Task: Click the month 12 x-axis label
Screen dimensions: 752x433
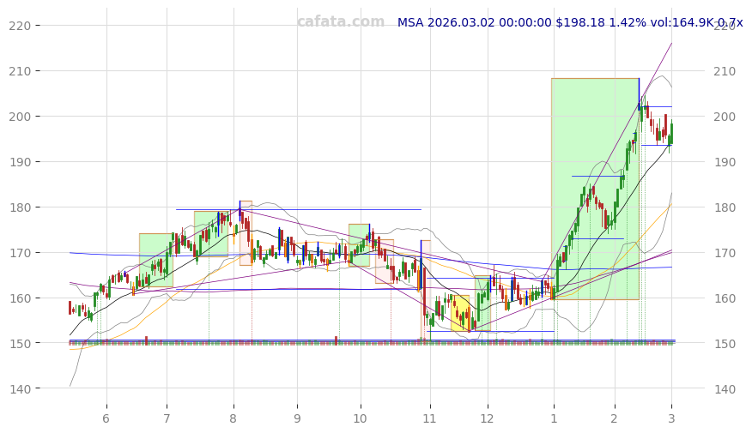Action: [487, 418]
